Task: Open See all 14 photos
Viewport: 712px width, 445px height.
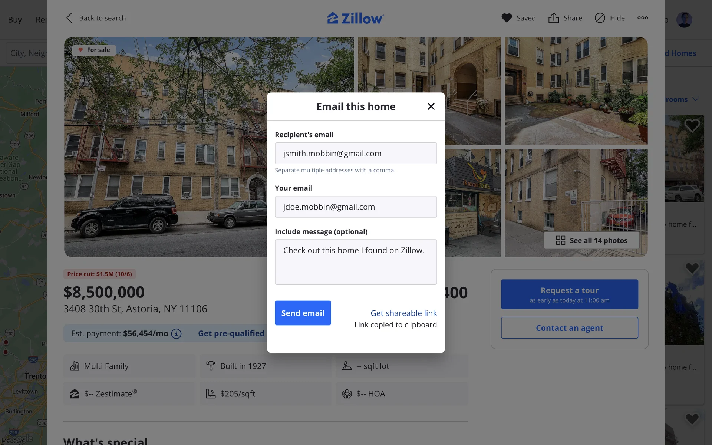Action: [591, 240]
